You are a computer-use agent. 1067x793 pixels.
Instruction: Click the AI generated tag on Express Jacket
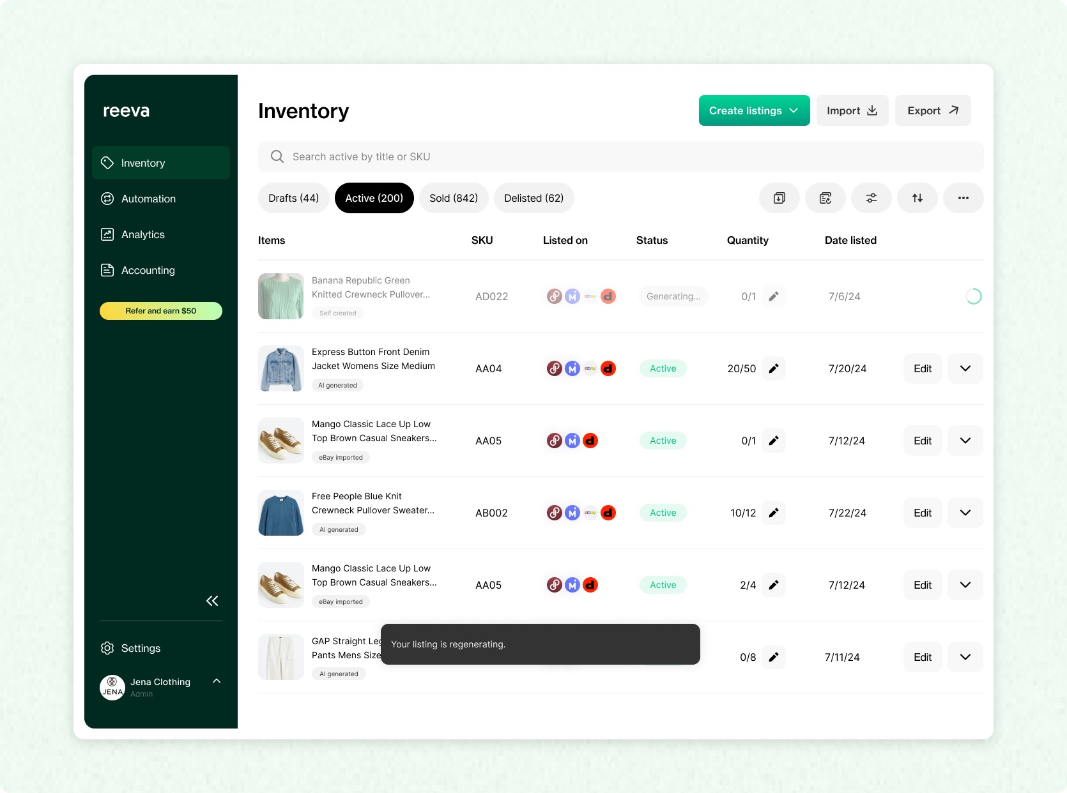click(337, 385)
